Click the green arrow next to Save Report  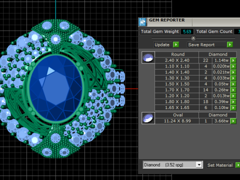click(230, 44)
